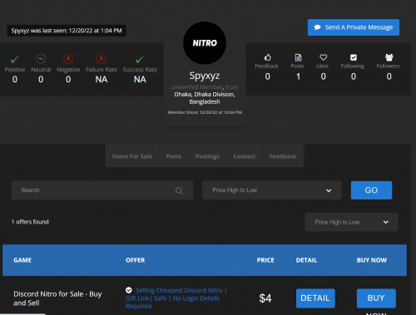Open the sort dropdown next to the GO button
Viewport: 416px width, 315px height.
coord(272,190)
